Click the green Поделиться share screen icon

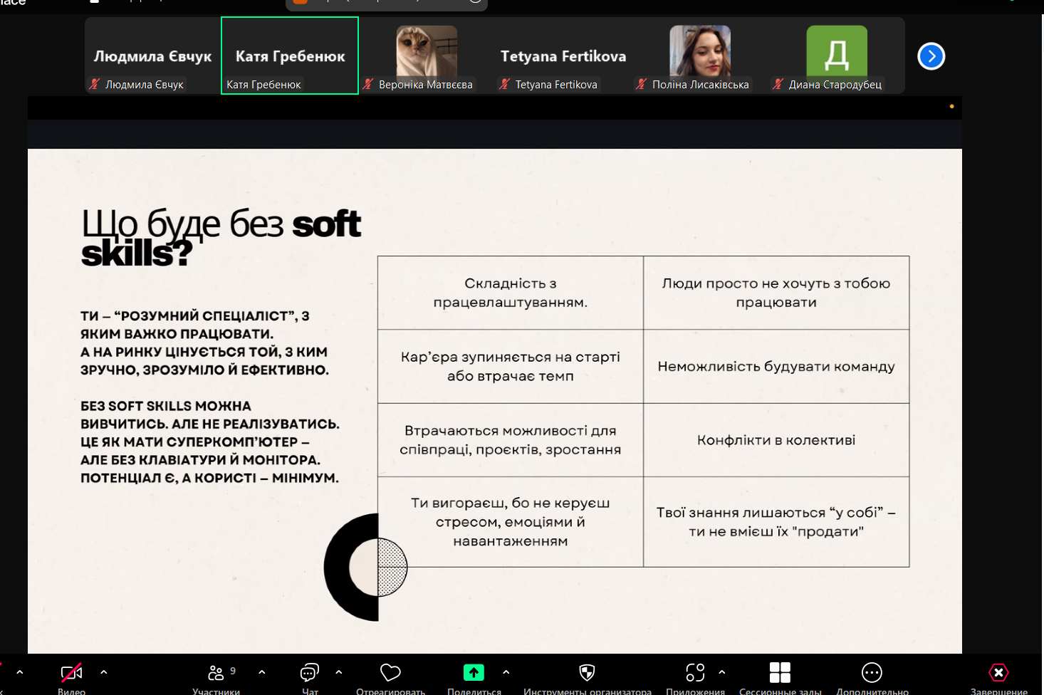click(x=474, y=672)
